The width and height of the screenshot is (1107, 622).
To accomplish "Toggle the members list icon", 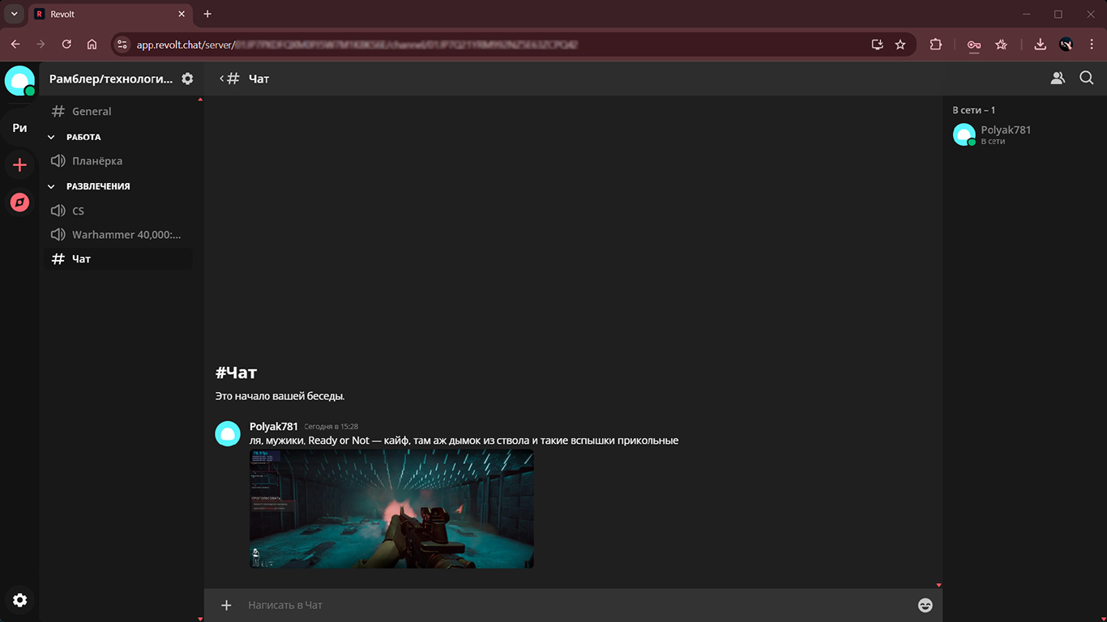I will pyautogui.click(x=1058, y=79).
